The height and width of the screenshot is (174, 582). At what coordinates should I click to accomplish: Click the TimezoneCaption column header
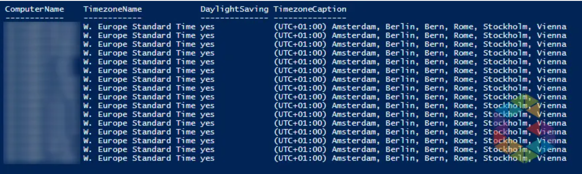(x=310, y=9)
